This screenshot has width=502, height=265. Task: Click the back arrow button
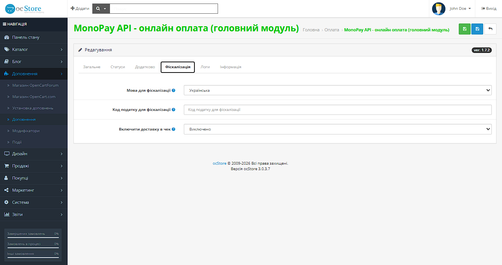(490, 29)
